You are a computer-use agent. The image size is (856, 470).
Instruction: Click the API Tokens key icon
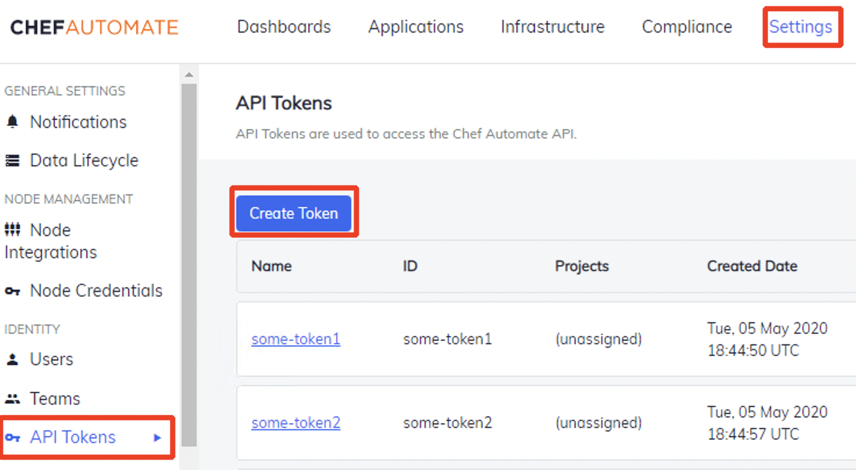12,437
